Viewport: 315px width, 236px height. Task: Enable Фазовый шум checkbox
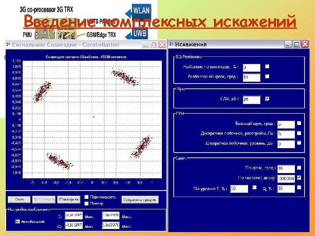tap(299, 123)
